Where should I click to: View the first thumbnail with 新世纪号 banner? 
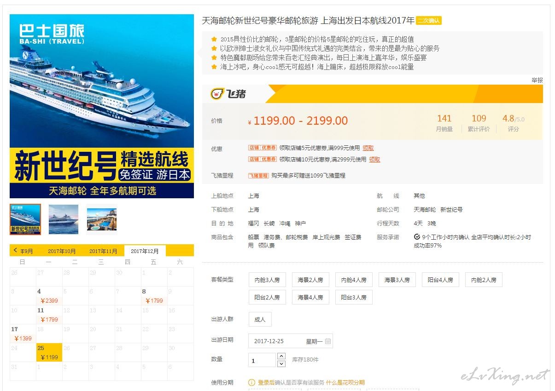(x=25, y=219)
